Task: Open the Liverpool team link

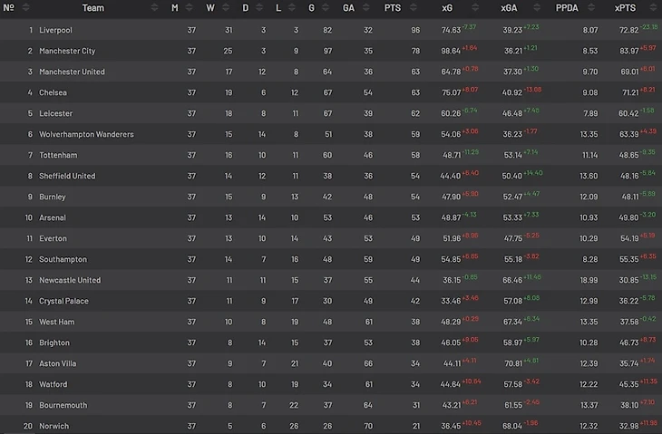Action: click(55, 30)
